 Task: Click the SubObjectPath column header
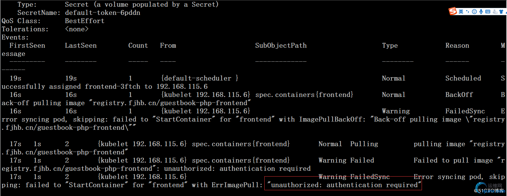click(281, 46)
